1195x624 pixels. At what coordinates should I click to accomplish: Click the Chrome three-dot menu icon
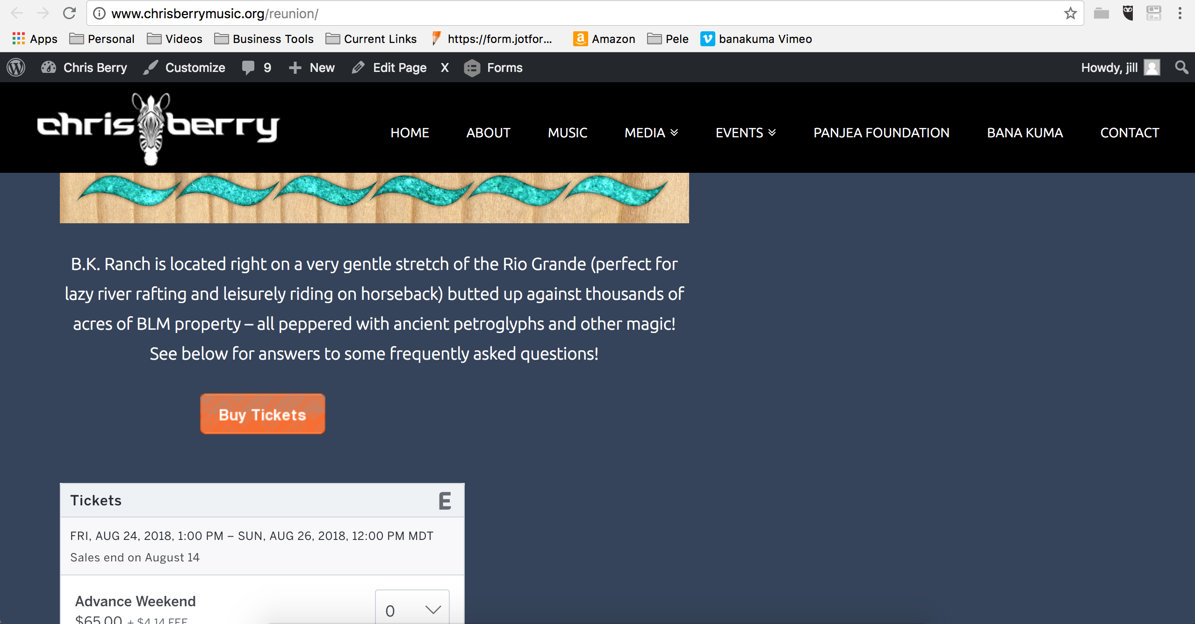coord(1180,13)
